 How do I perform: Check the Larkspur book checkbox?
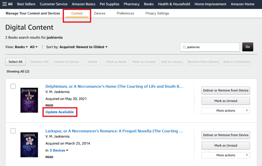pos(13,131)
